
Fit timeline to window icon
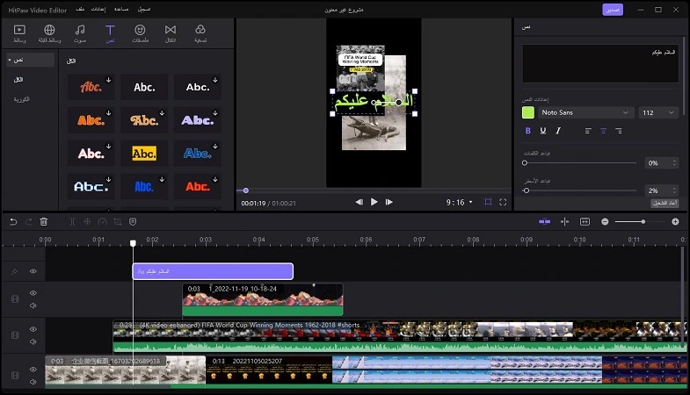click(x=585, y=221)
